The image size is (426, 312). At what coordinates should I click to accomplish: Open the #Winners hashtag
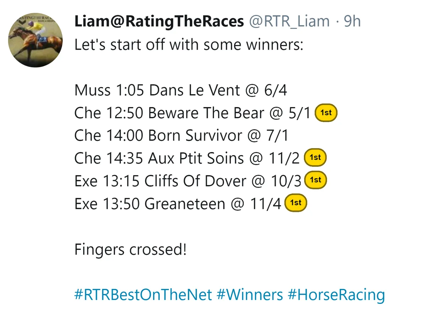point(250,295)
